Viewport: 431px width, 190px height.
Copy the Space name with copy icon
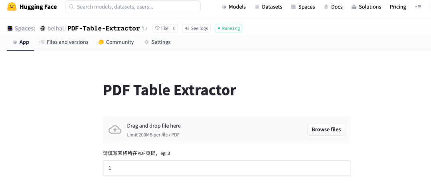[x=144, y=28]
